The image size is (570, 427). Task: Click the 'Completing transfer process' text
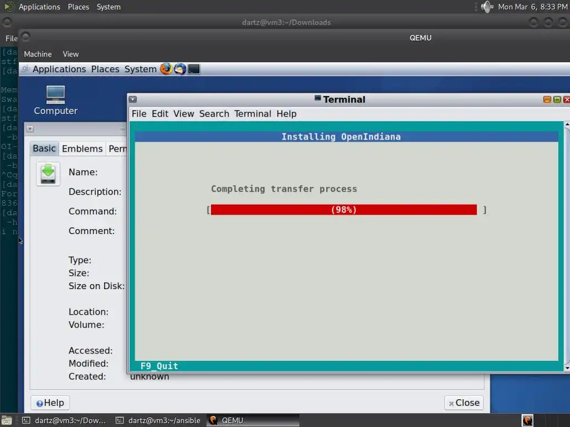coord(284,189)
